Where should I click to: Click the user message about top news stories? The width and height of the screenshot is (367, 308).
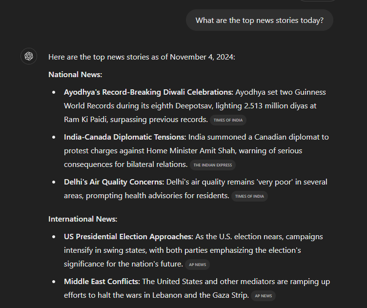259,20
